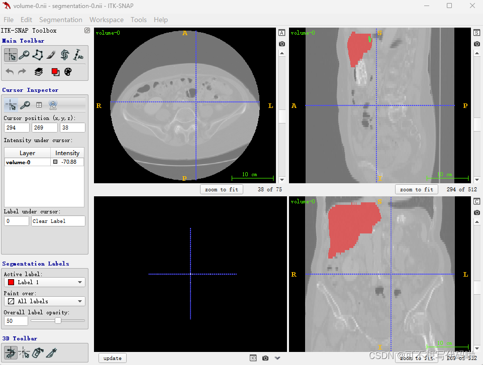Click the -70.88 intensity cell

[x=67, y=162]
